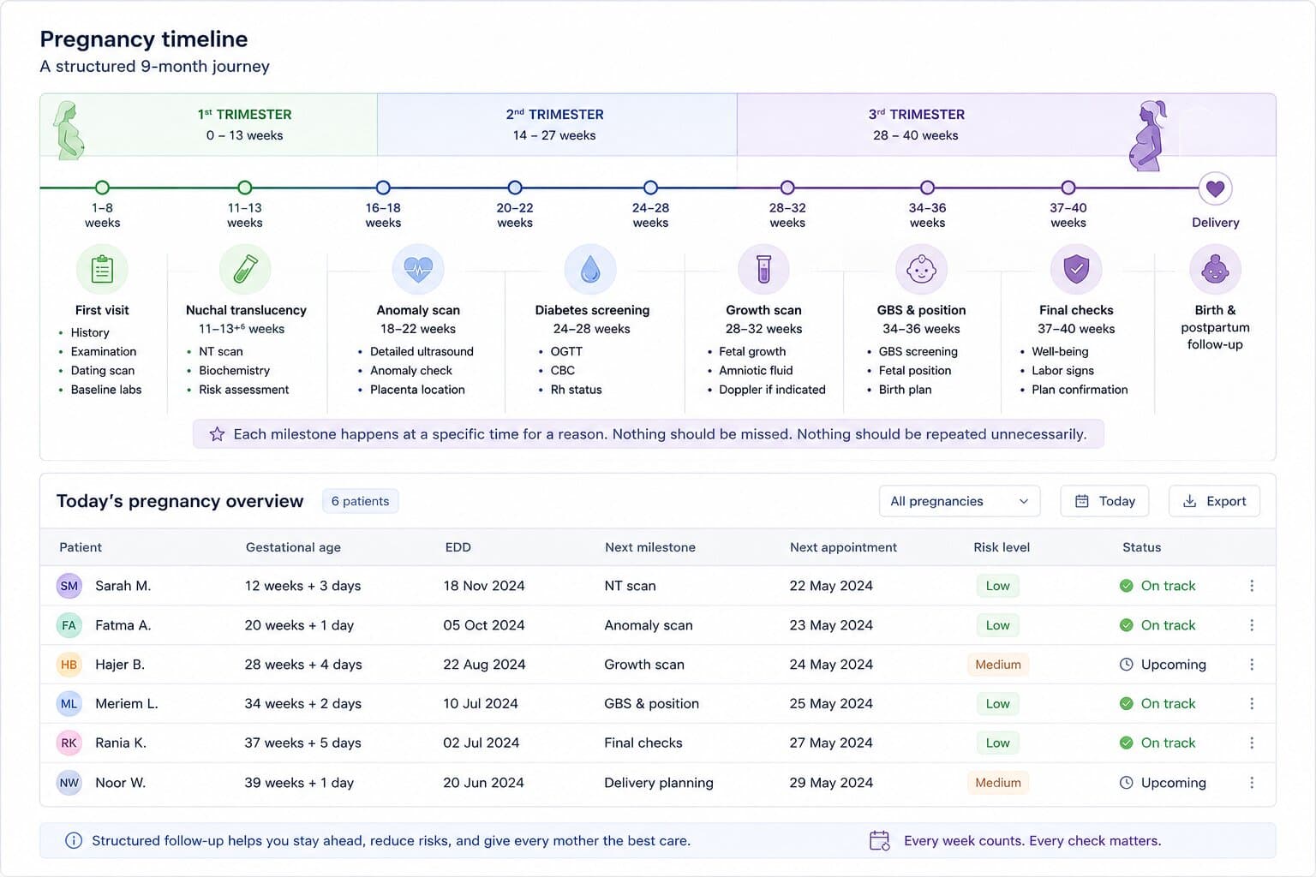Sort by the Patient column header
1316x877 pixels.
(81, 547)
